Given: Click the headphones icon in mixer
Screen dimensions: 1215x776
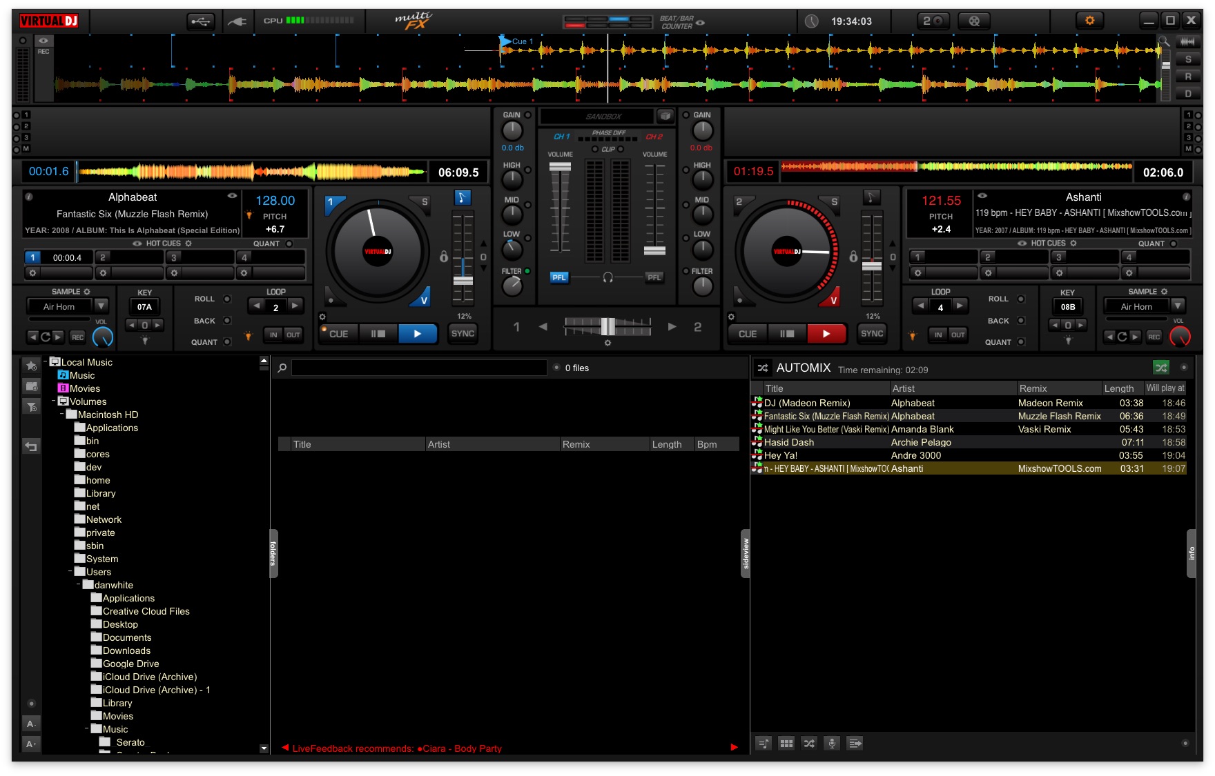Looking at the screenshot, I should (x=607, y=277).
